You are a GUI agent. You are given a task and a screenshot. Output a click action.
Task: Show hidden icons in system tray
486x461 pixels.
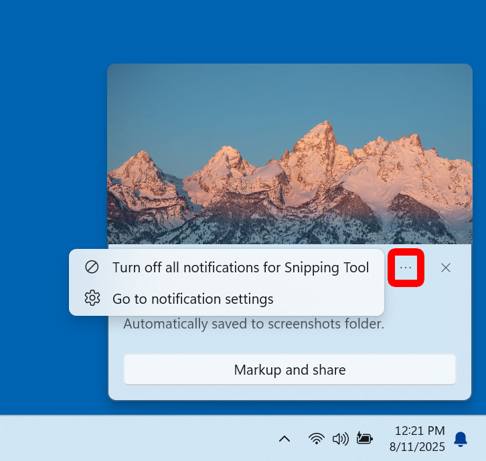[285, 439]
